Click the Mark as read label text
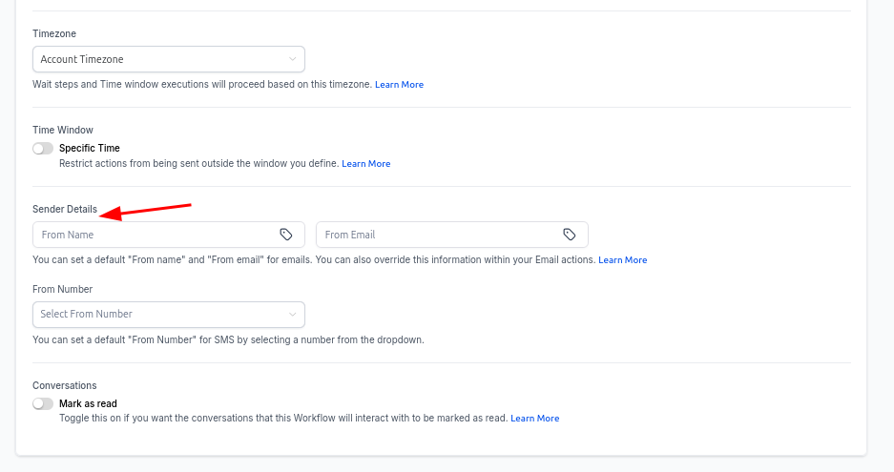894x472 pixels. (88, 403)
